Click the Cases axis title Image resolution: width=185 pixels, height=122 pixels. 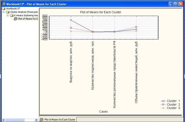[103, 111]
